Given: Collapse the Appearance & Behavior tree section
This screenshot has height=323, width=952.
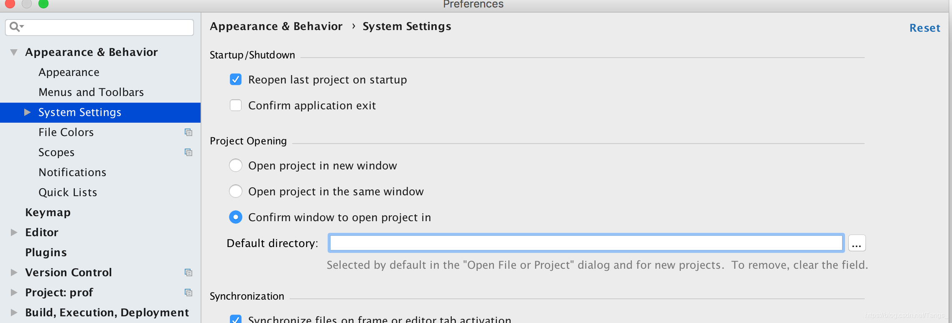Looking at the screenshot, I should click(14, 52).
